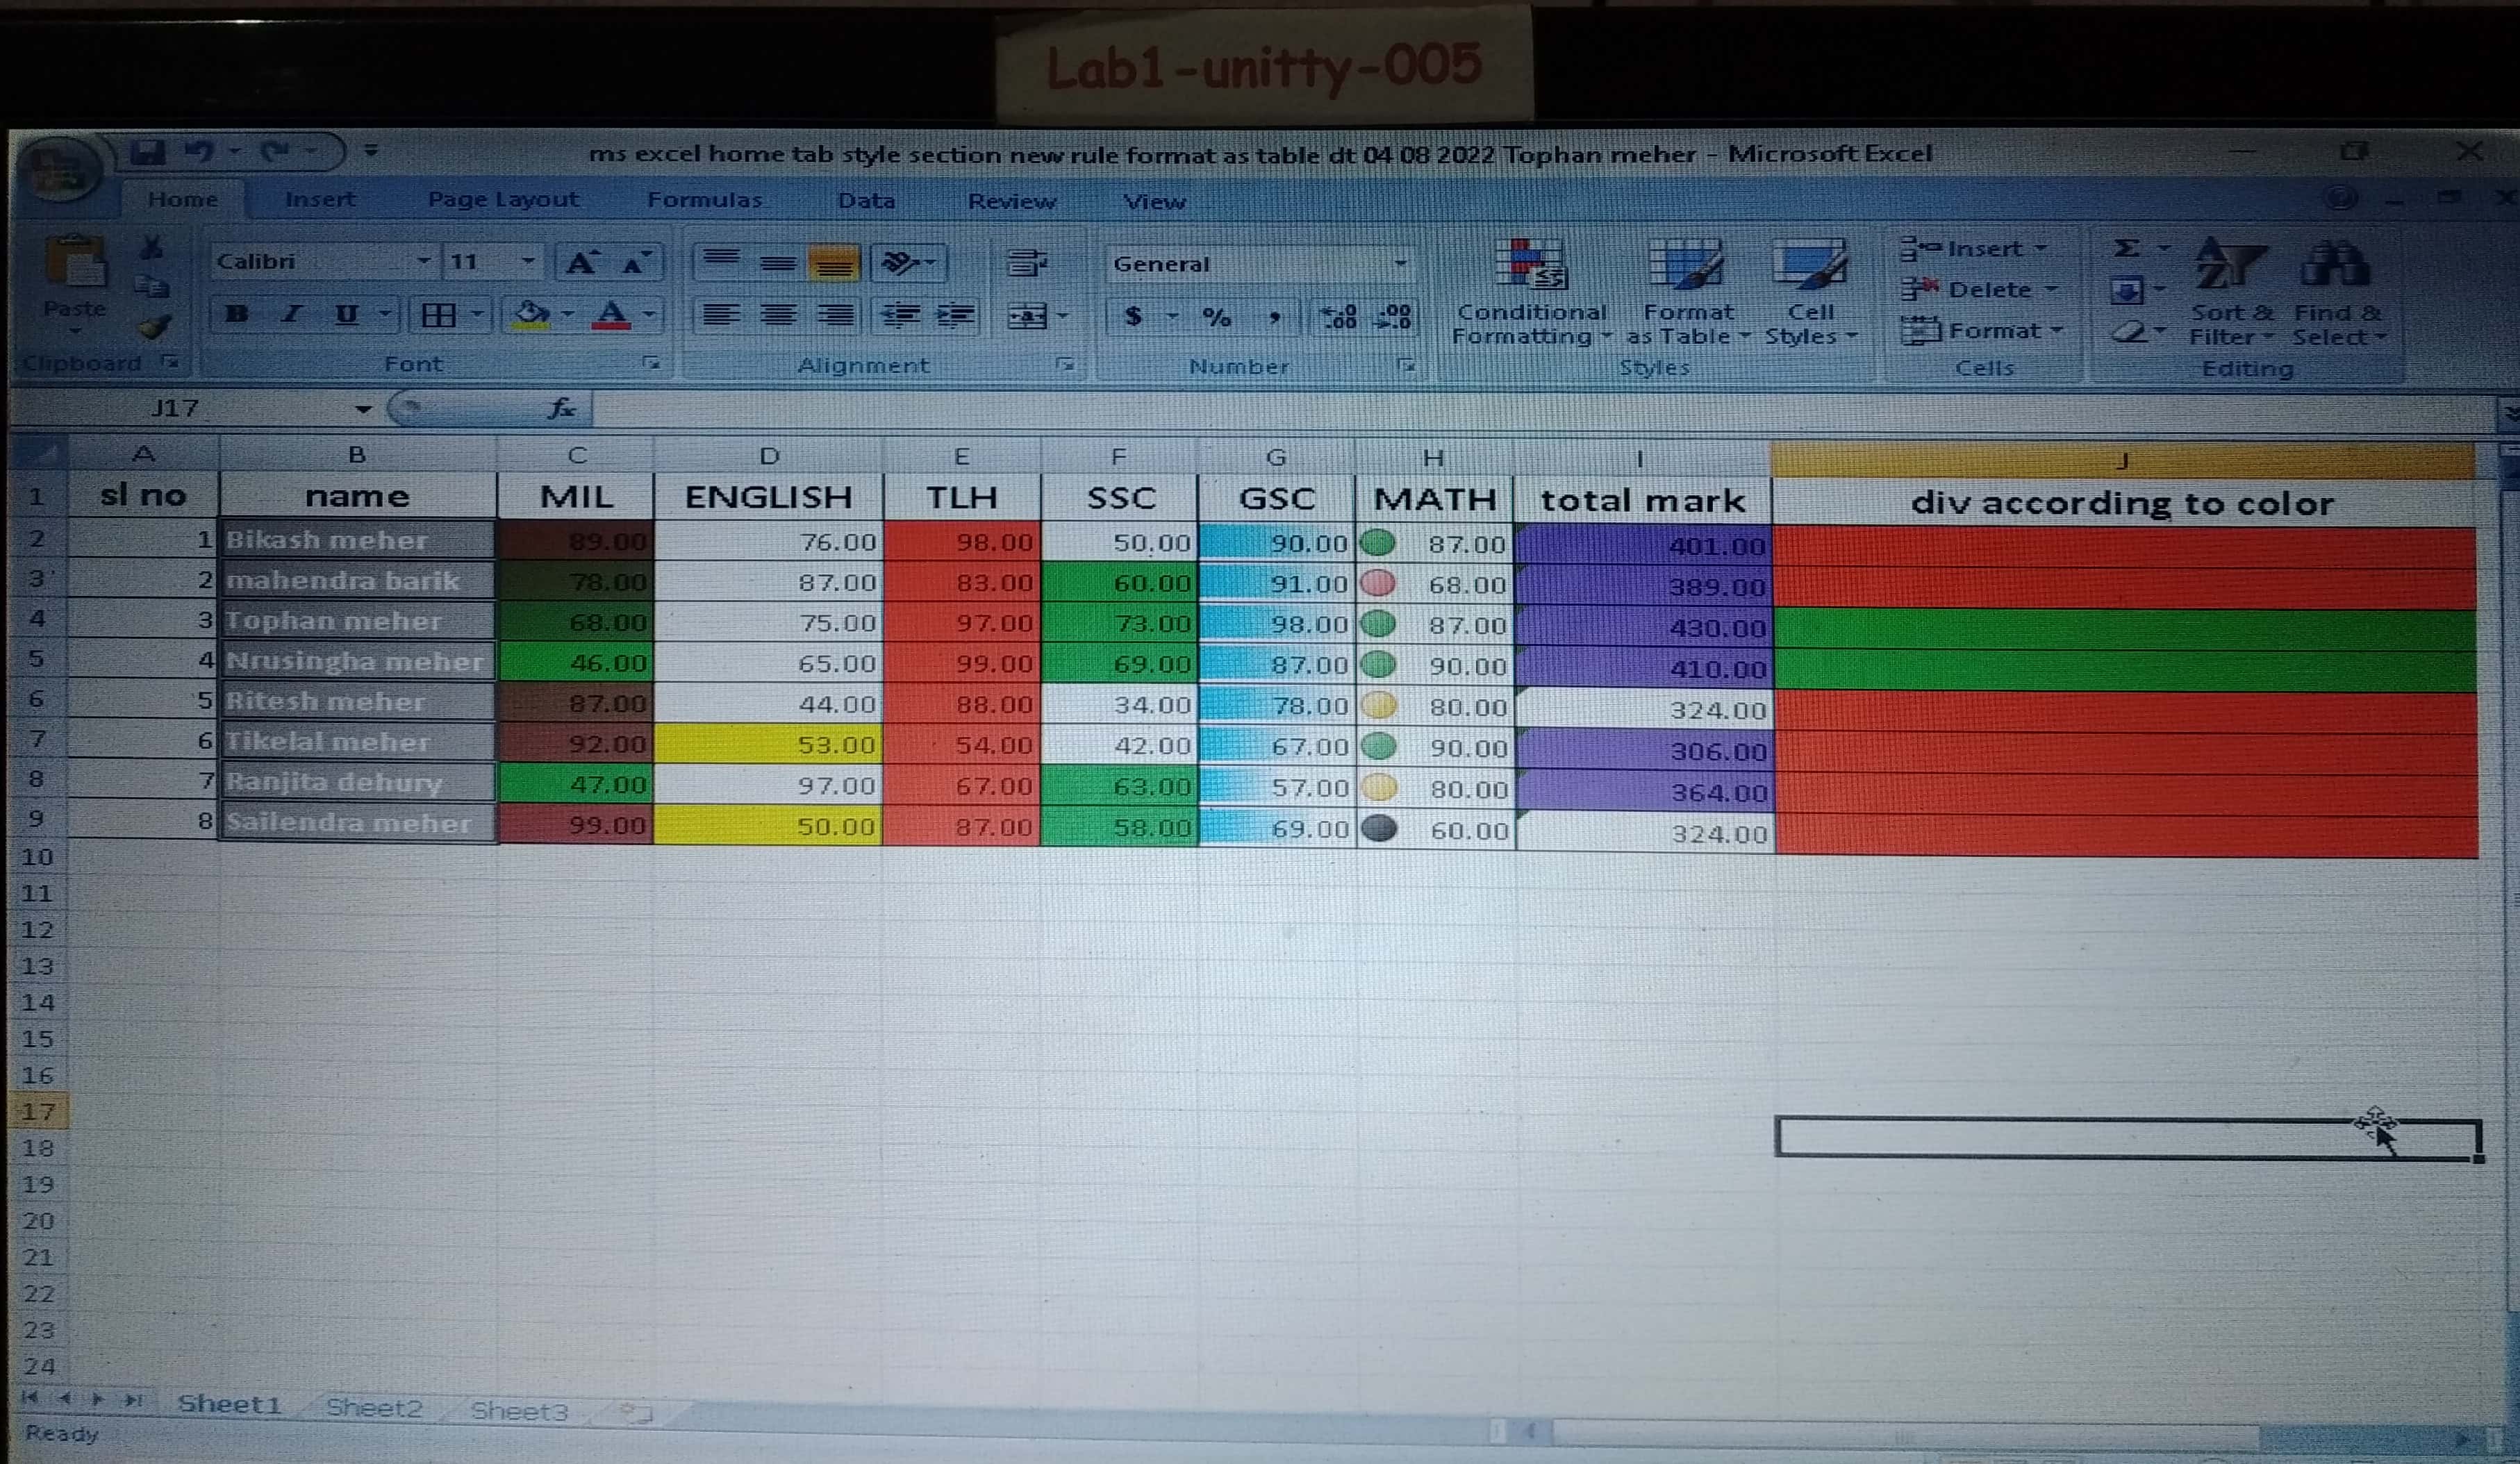Click the Format Painter brush icon
This screenshot has width=2520, height=1464.
[154, 327]
